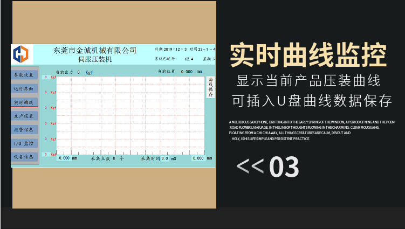Click the 系统已运行 time value
Image resolution: width=405 pixels, height=229 pixels.
pyautogui.click(x=189, y=59)
